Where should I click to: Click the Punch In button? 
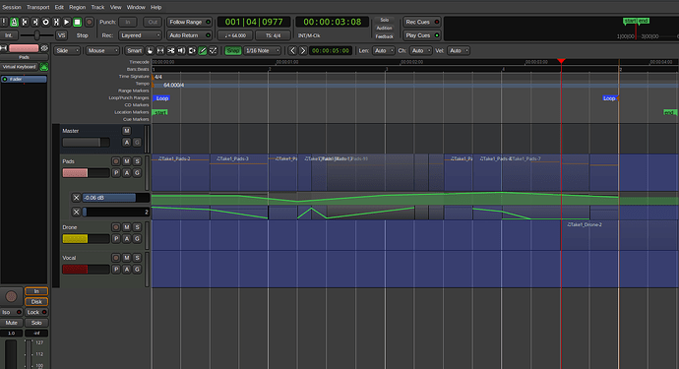point(128,22)
